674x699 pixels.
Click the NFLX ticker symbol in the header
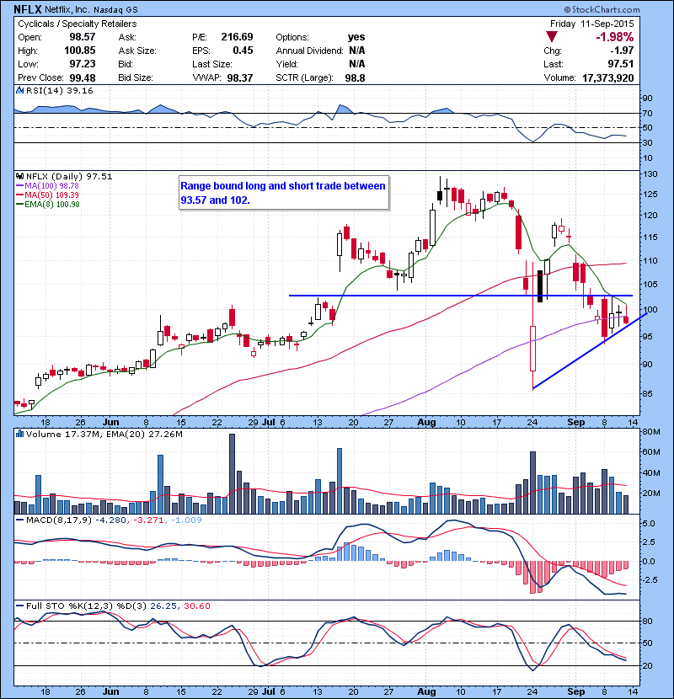[x=28, y=9]
